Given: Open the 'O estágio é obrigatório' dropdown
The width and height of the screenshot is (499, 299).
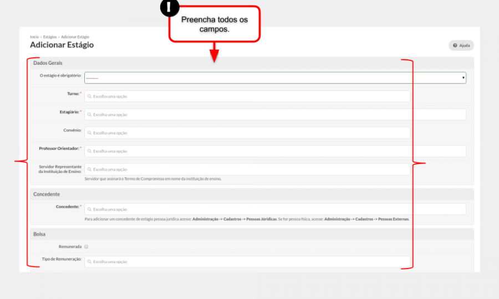Looking at the screenshot, I should (275, 78).
